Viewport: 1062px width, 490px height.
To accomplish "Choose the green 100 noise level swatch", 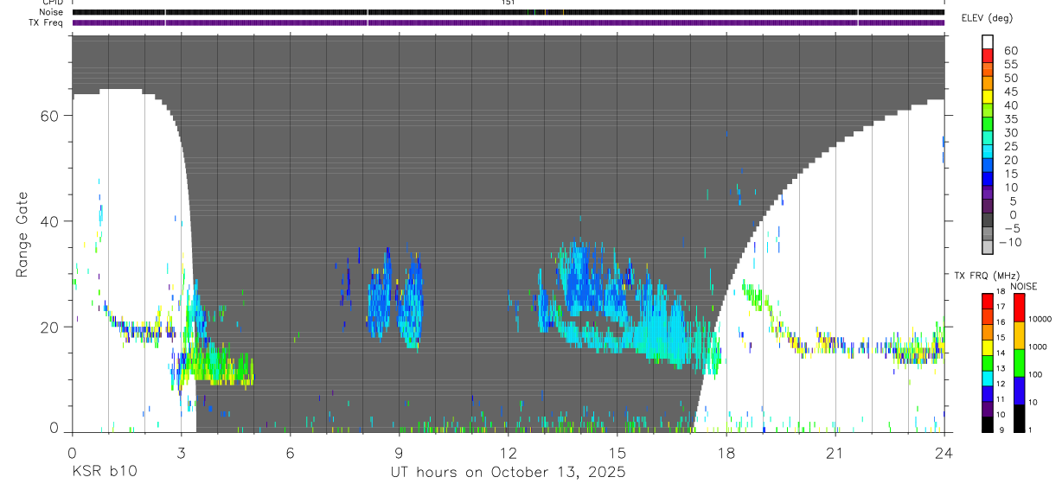I will coord(1018,363).
